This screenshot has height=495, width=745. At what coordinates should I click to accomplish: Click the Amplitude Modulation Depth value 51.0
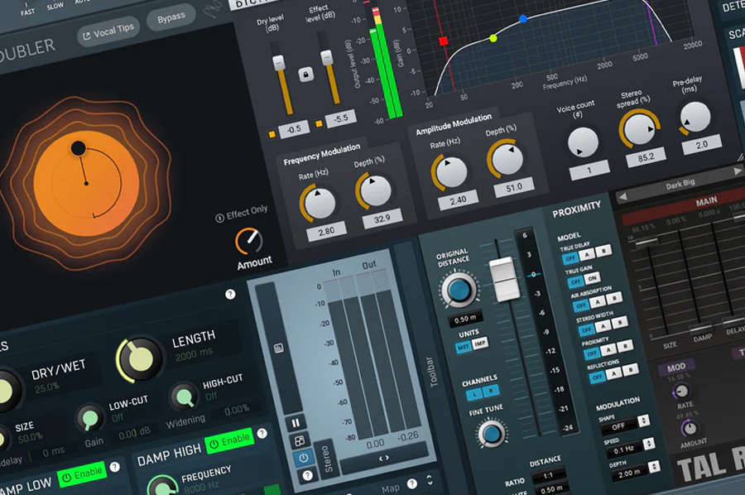tap(513, 188)
